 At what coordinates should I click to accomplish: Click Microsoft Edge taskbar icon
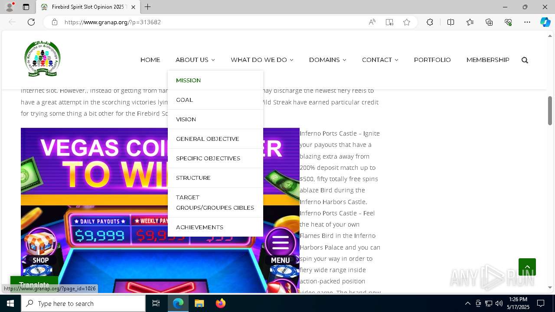178,303
